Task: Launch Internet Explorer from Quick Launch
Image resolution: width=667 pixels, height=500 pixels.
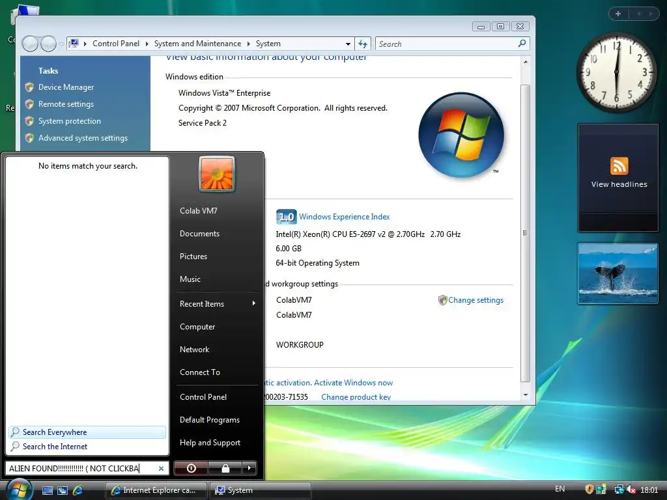Action: point(78,490)
